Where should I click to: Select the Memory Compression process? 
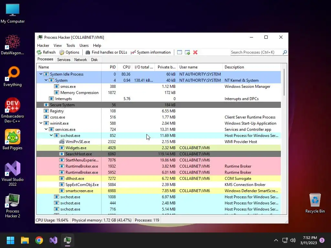[158, 93]
